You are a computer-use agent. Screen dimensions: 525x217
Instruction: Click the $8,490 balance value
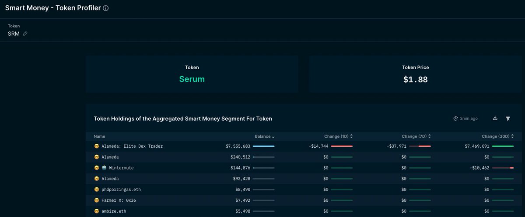(243, 190)
